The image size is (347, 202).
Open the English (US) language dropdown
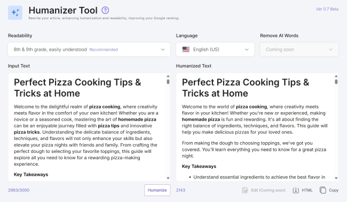click(215, 49)
